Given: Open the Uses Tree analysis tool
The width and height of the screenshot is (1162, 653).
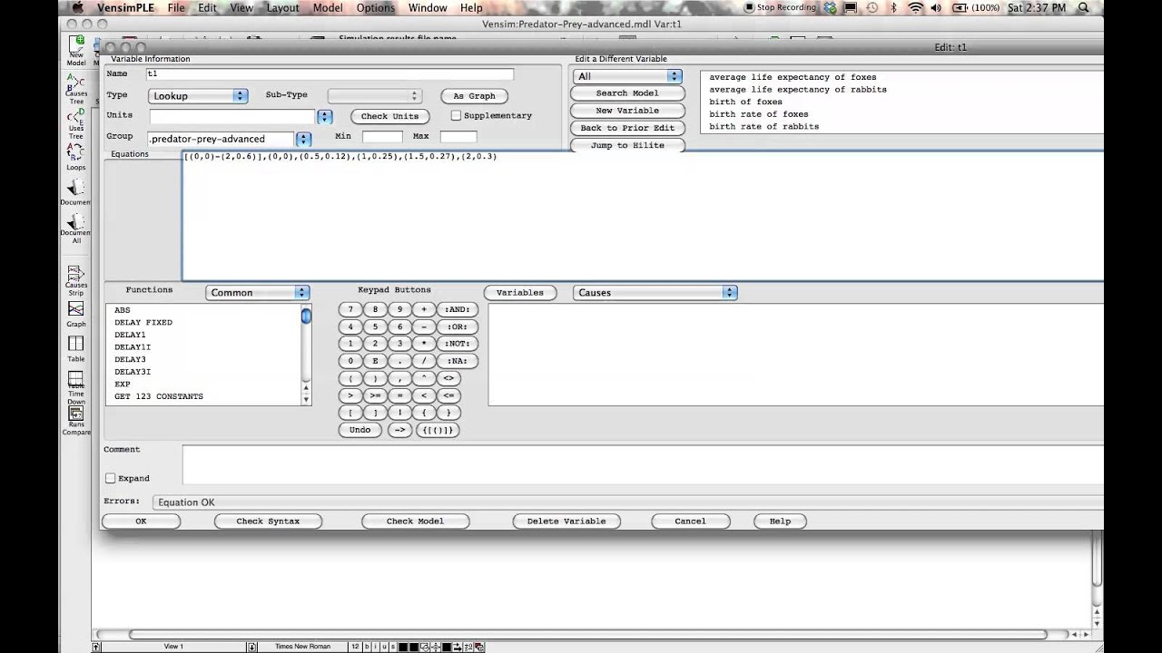Looking at the screenshot, I should coord(76,123).
